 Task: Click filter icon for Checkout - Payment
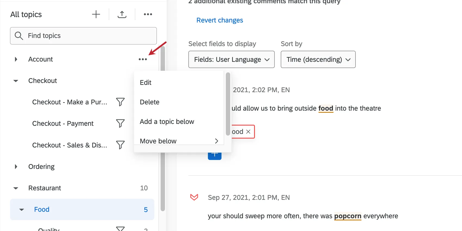coord(120,123)
